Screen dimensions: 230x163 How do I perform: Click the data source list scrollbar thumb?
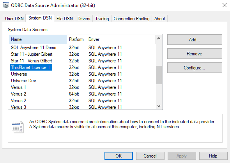(159, 75)
